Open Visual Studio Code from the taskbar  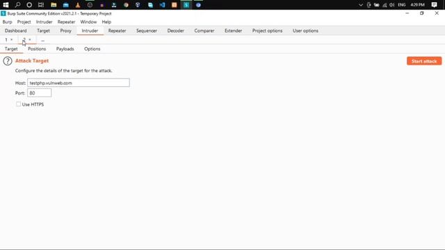click(x=162, y=5)
